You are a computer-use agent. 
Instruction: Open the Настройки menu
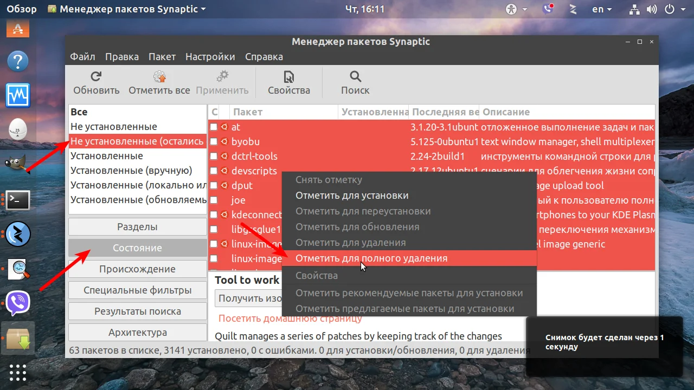coord(210,56)
